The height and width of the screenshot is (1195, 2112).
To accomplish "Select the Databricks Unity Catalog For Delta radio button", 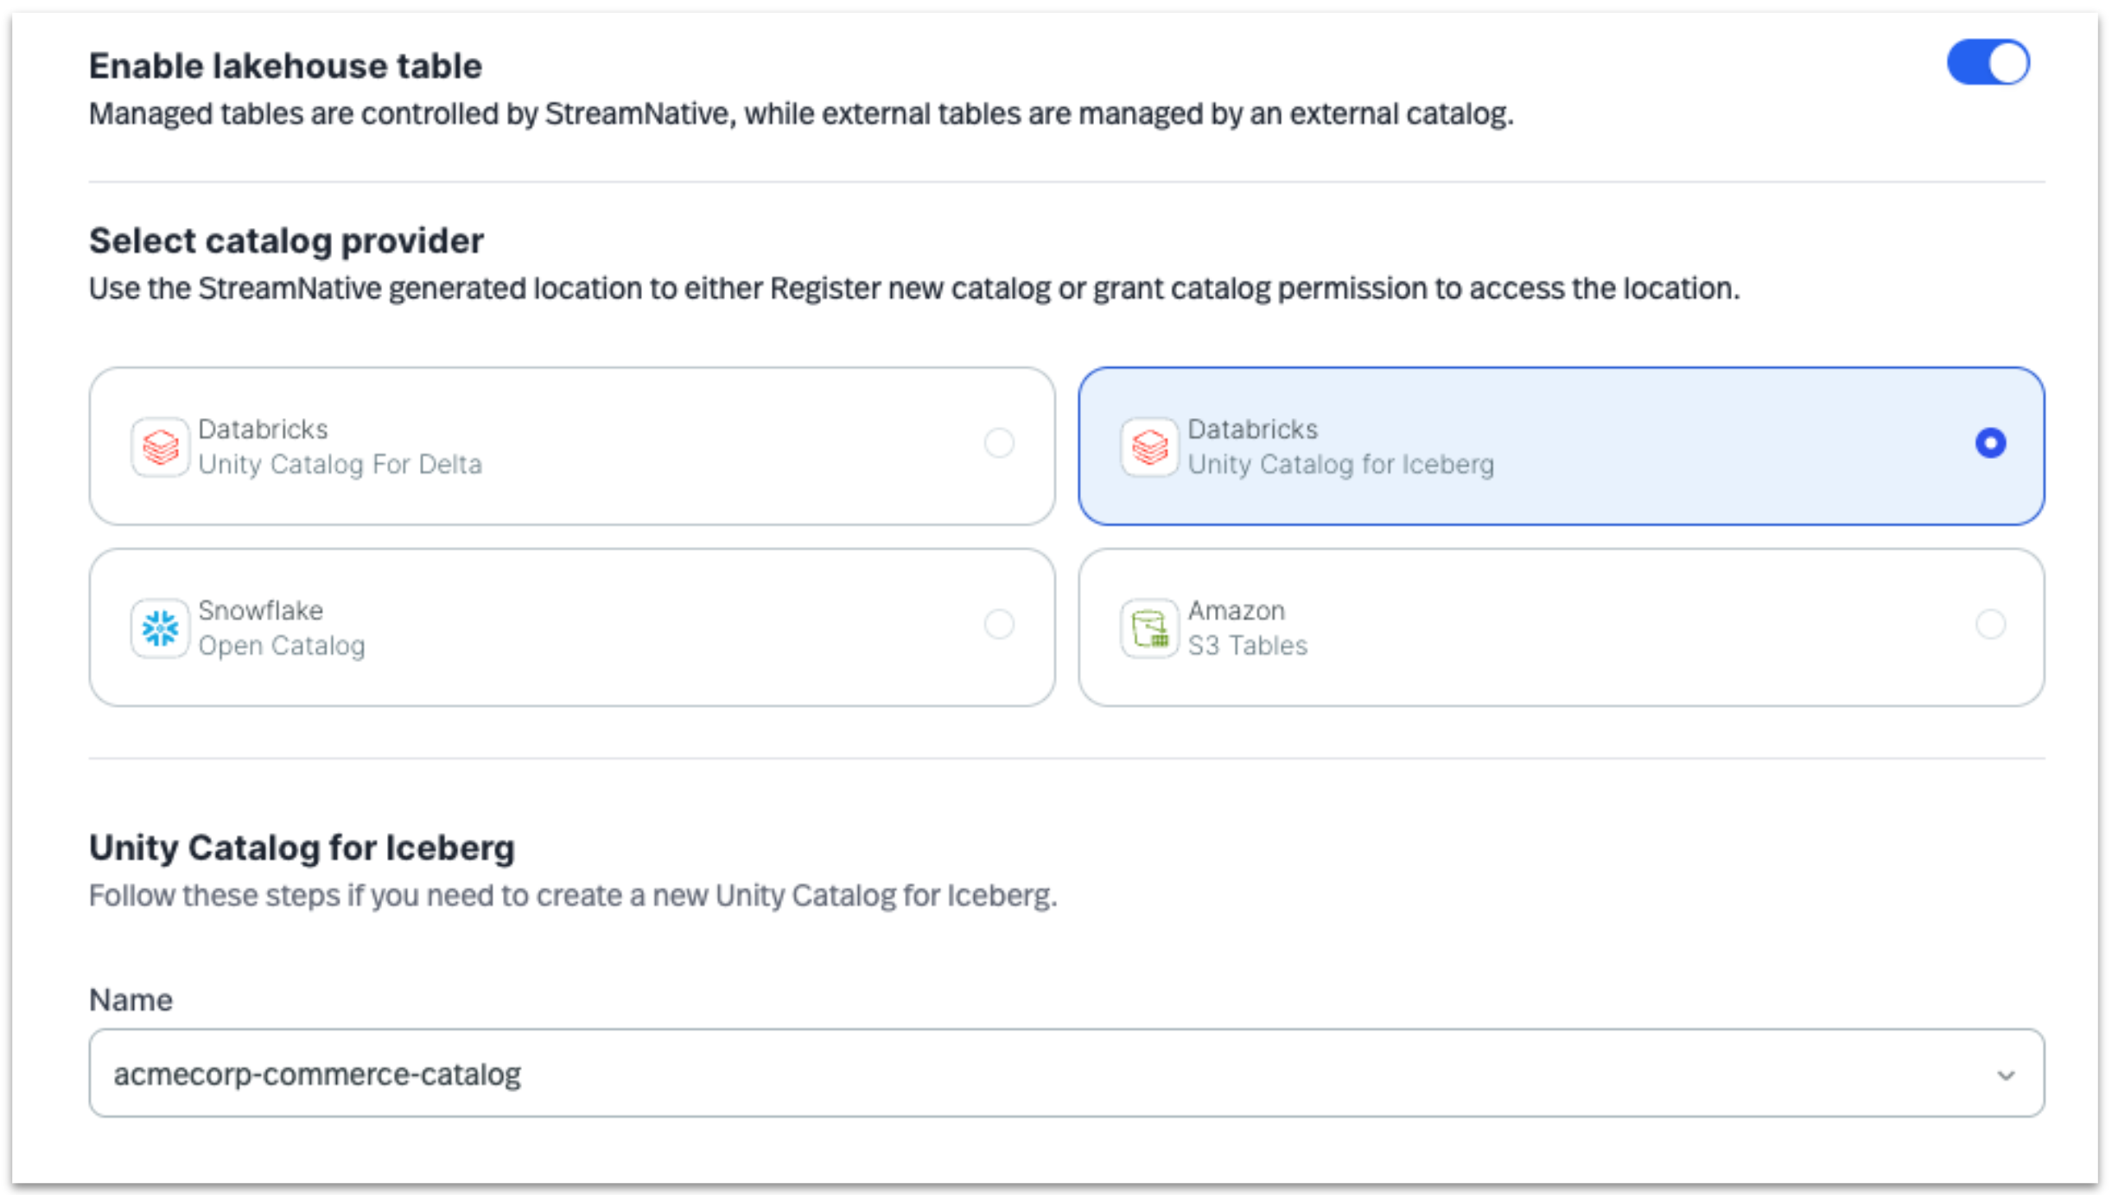I will click(1000, 444).
